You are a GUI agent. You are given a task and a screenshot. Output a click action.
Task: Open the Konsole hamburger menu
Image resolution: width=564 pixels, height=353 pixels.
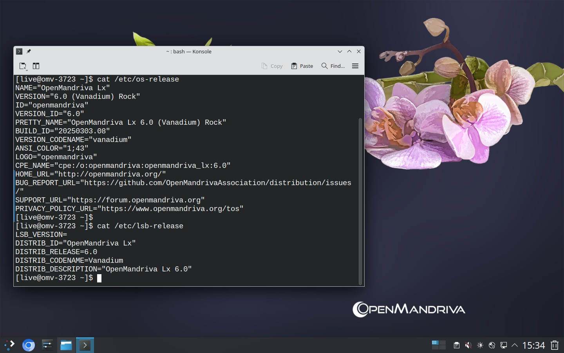[355, 66]
